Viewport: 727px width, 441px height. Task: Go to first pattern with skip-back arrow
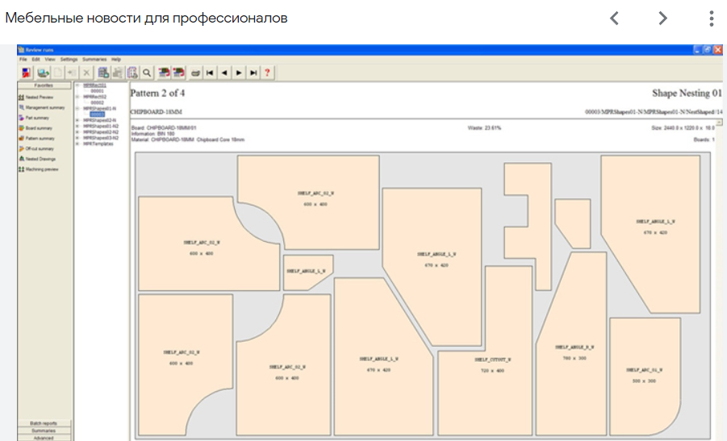210,73
